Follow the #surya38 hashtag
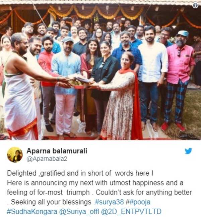This screenshot has width=201, height=217. 109,202
